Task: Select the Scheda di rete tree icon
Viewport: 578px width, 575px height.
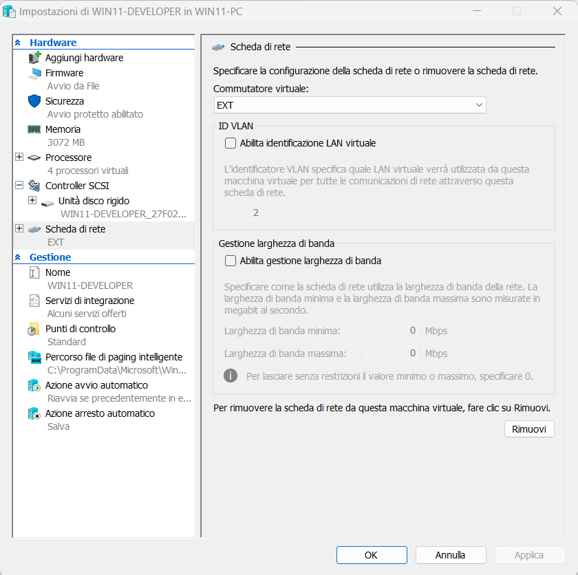Action: (34, 230)
